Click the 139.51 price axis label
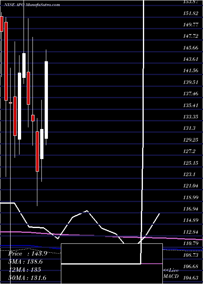 click(190, 82)
